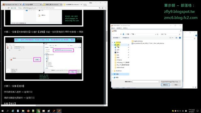Switch to active BurnAware taskbar button

(59, 111)
